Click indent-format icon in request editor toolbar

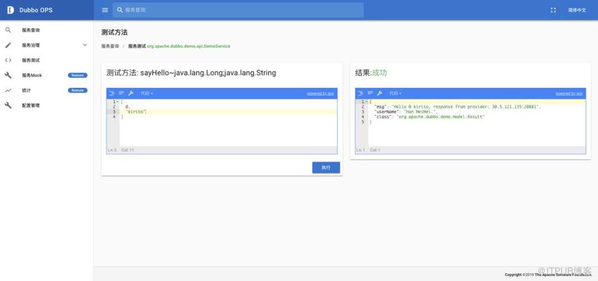[x=112, y=93]
